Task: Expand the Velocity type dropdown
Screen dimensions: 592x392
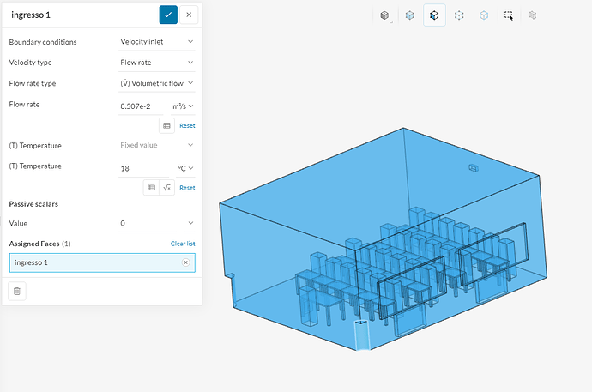Action: [157, 63]
